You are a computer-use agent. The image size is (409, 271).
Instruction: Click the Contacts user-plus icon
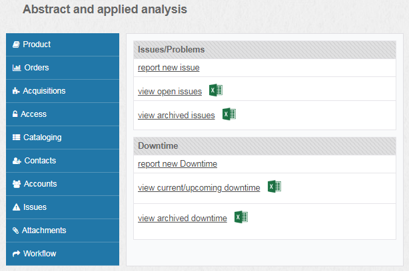17,161
